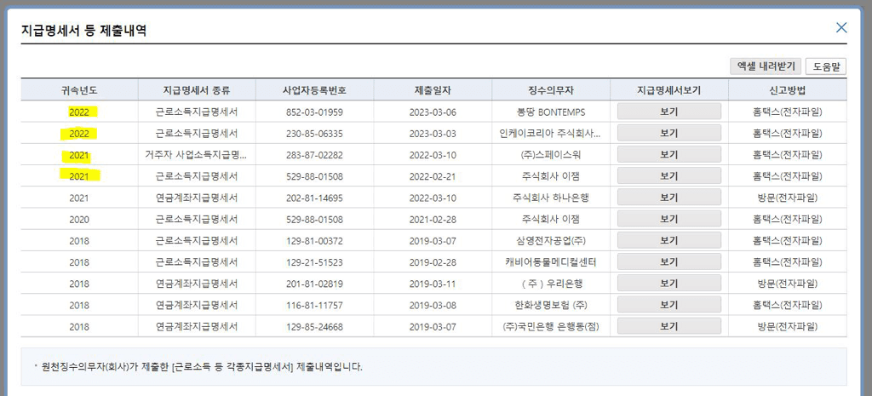Select business number 283-87-02282
The height and width of the screenshot is (396, 872).
315,155
